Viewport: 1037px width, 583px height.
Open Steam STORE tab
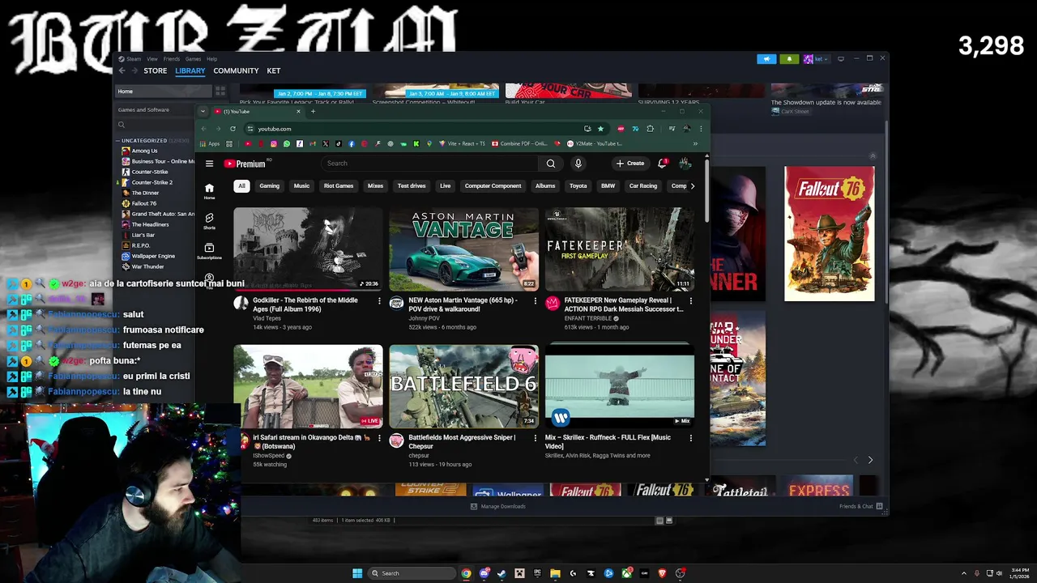[156, 70]
